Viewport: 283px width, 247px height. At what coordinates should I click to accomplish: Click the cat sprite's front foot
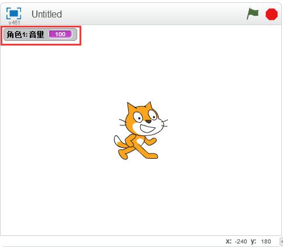tap(152, 156)
